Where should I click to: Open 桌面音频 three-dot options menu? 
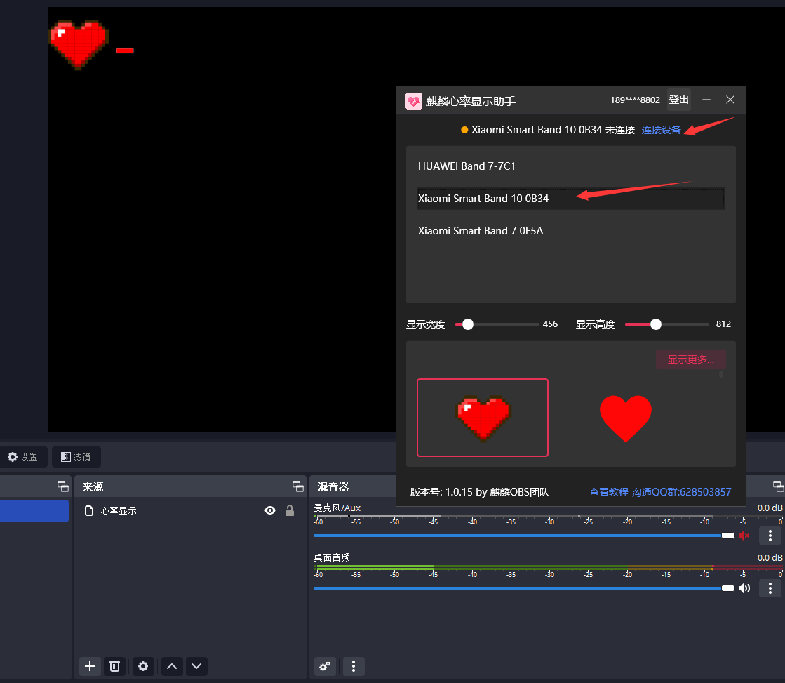click(770, 588)
